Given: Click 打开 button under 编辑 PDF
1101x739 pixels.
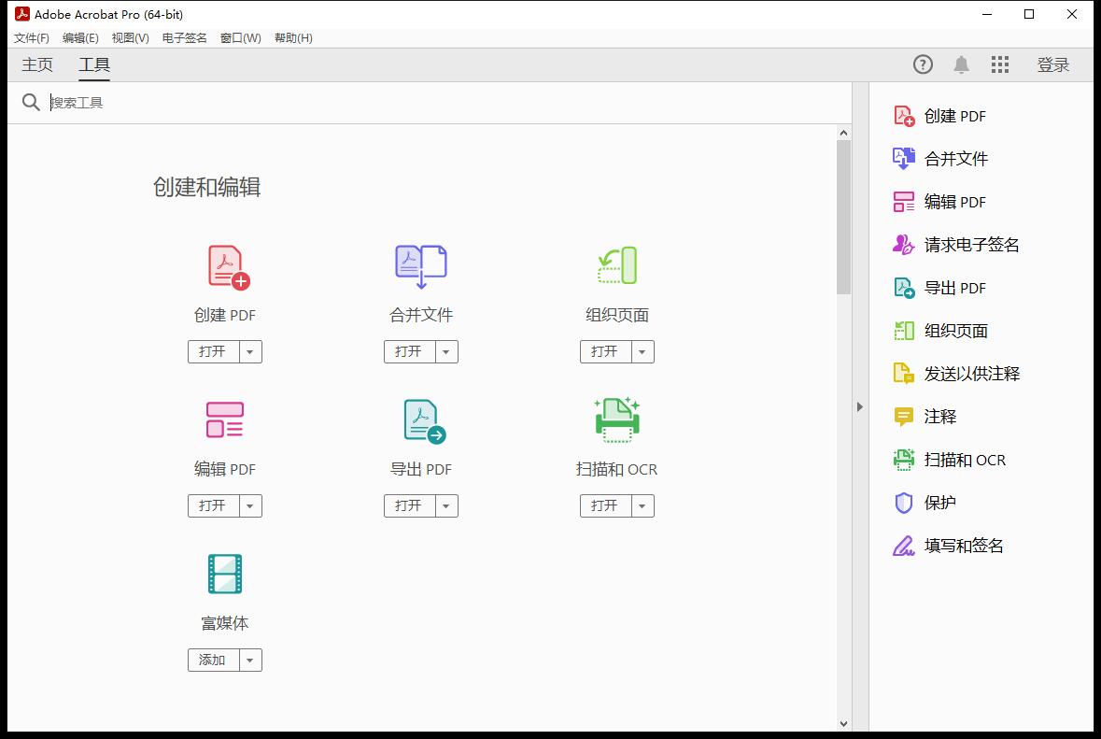Looking at the screenshot, I should coord(213,505).
